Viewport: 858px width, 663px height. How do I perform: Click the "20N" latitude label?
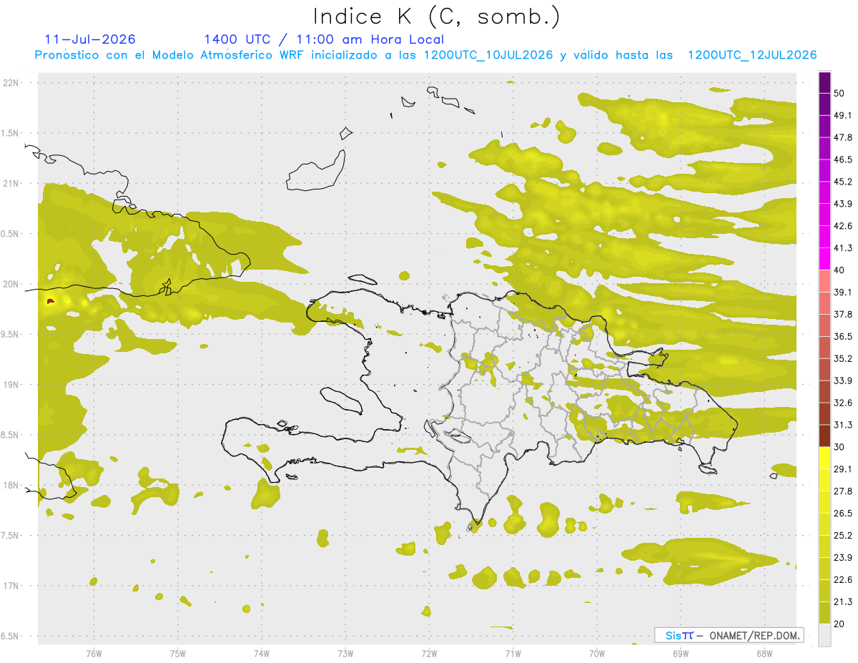(x=11, y=285)
